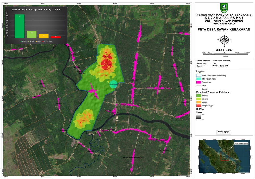Select the green Rendah classification swatch

pyautogui.click(x=199, y=95)
